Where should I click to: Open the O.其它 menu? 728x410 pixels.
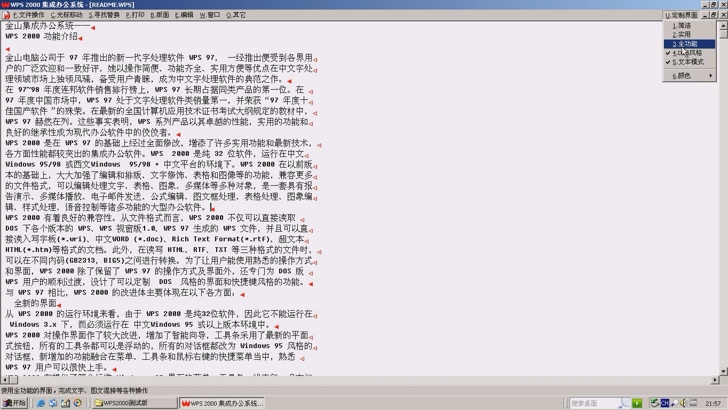pos(236,15)
